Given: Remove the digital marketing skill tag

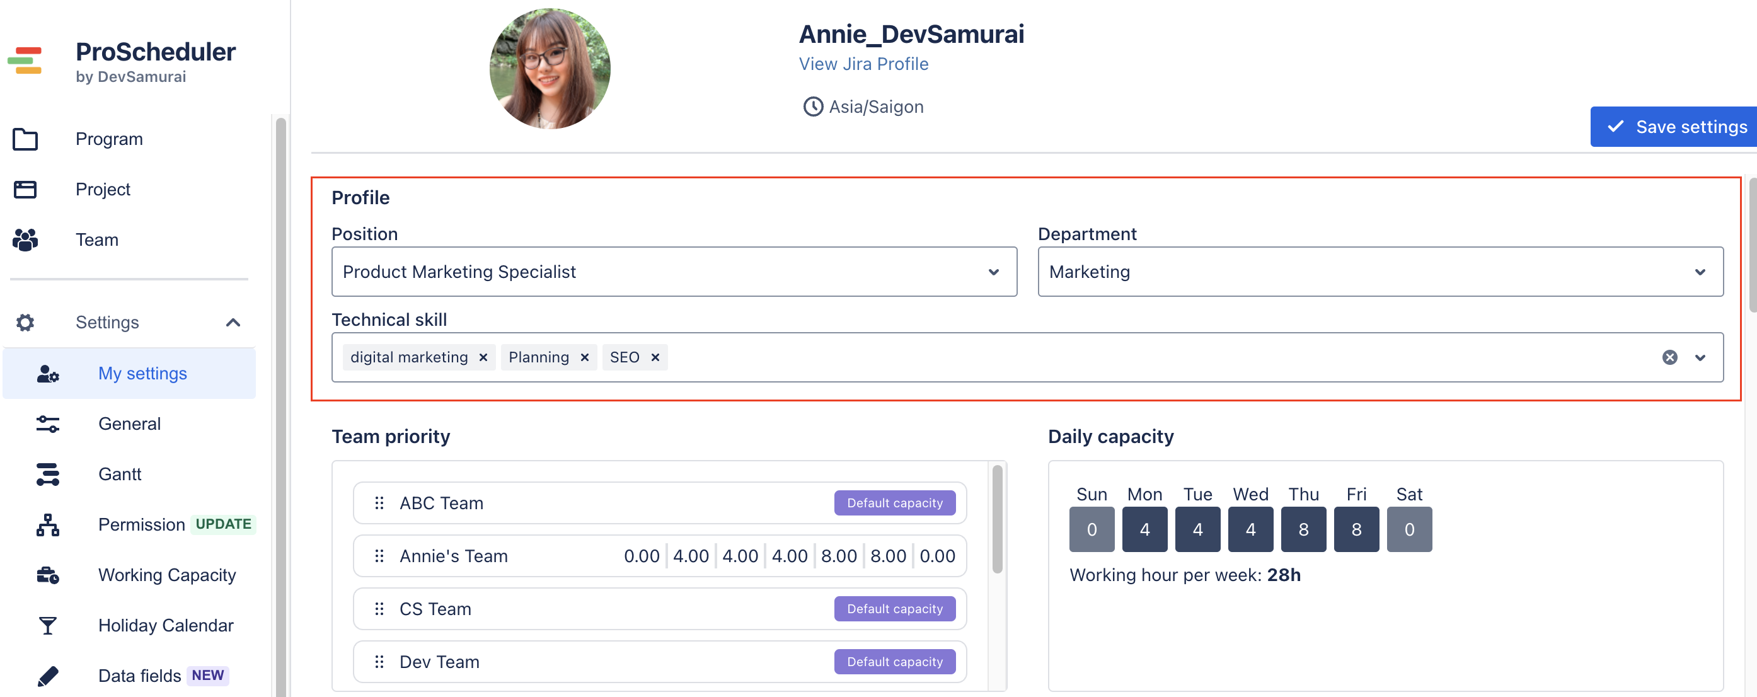Looking at the screenshot, I should point(483,357).
